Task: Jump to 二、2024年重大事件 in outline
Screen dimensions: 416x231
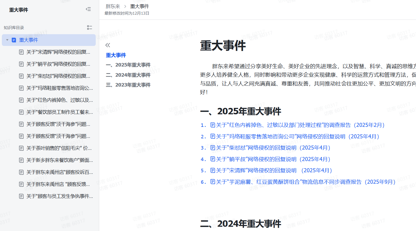Action: [128, 75]
